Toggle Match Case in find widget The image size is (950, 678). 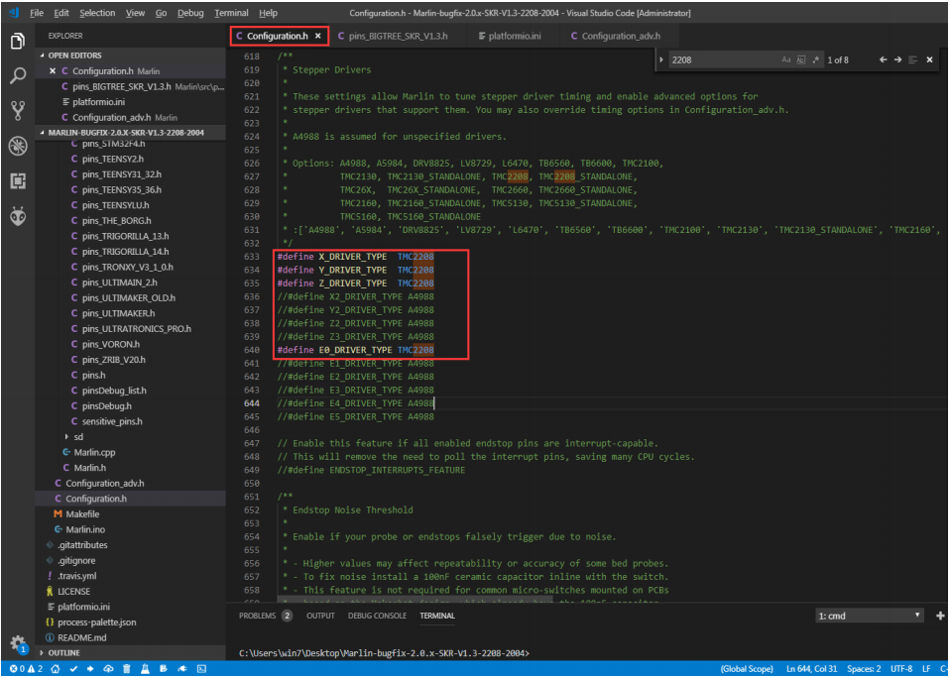tap(786, 60)
